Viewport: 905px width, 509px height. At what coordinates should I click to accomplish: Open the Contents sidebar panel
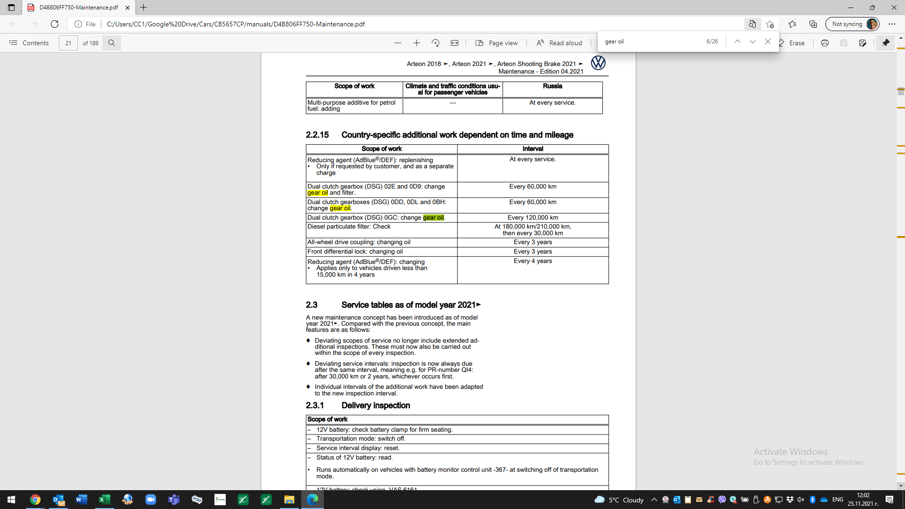click(x=29, y=43)
